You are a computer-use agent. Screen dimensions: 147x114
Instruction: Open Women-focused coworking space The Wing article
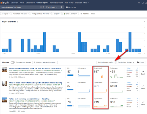(35, 68)
